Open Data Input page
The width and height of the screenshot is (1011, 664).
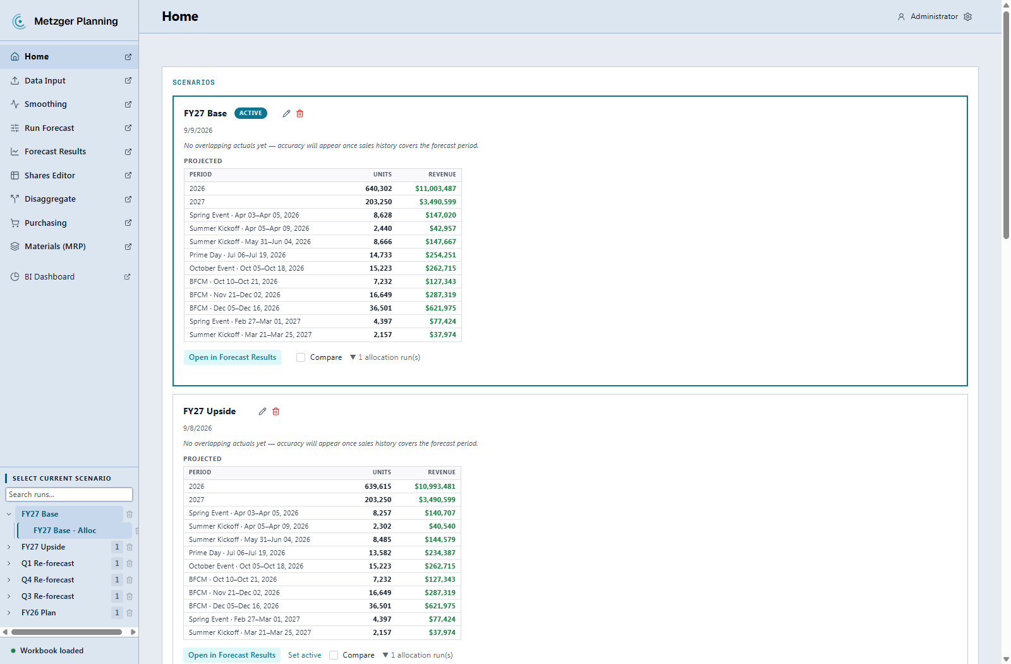point(69,80)
